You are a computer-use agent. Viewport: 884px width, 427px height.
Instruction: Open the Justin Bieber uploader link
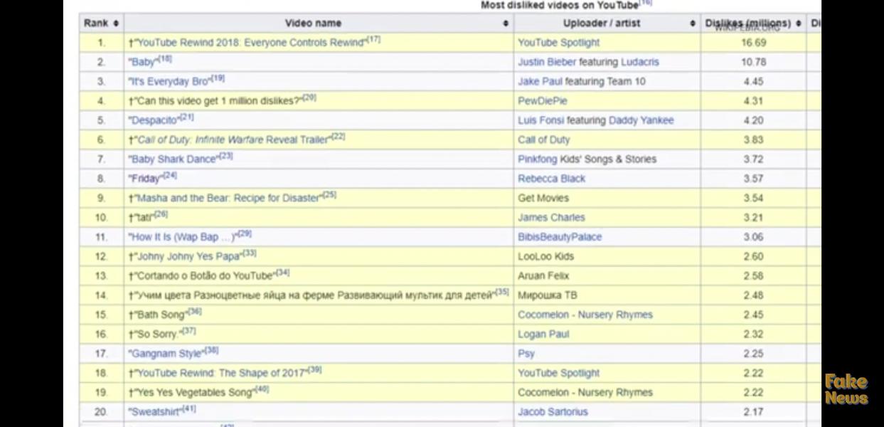coord(547,62)
